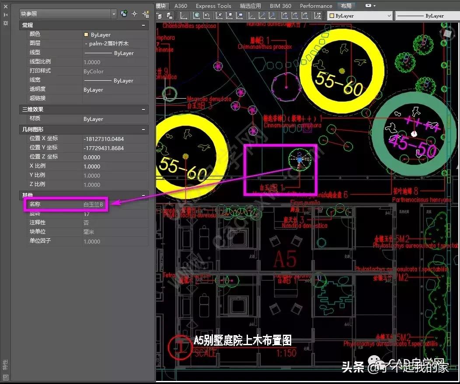
Task: Click the edit reference icon on the toolbar
Action: [x=317, y=16]
